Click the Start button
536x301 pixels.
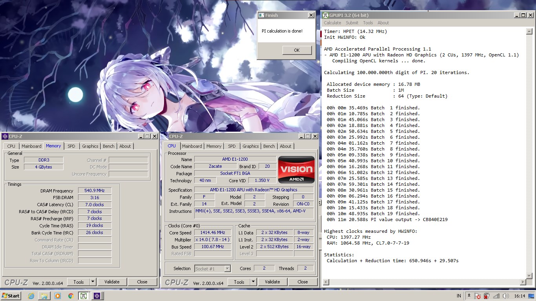[11, 296]
